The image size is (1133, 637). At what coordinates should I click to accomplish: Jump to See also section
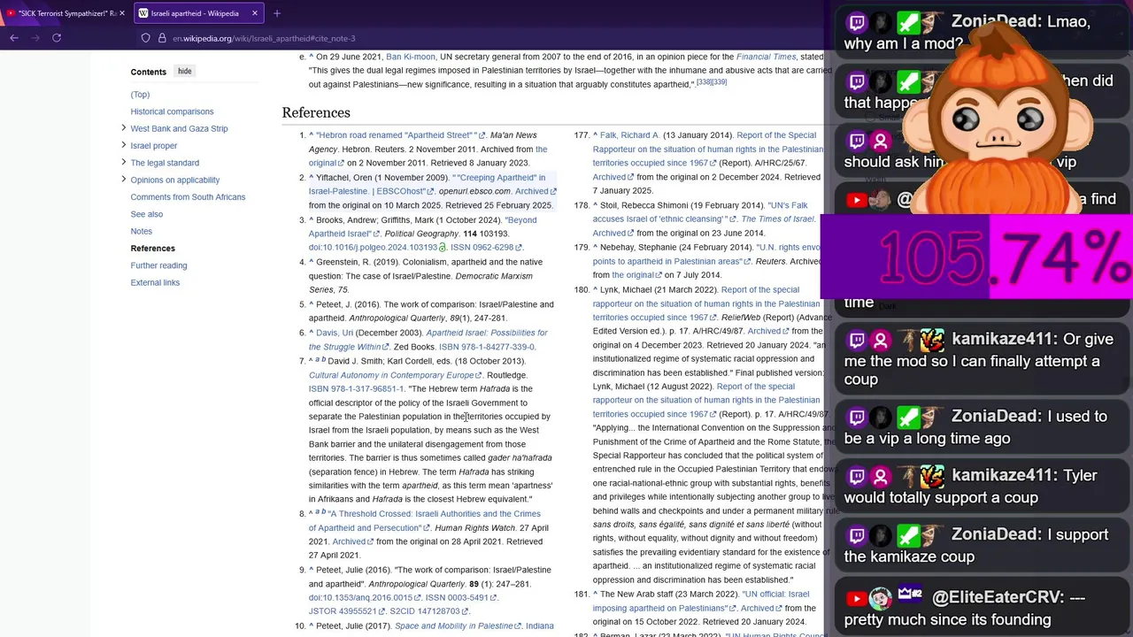(x=147, y=214)
